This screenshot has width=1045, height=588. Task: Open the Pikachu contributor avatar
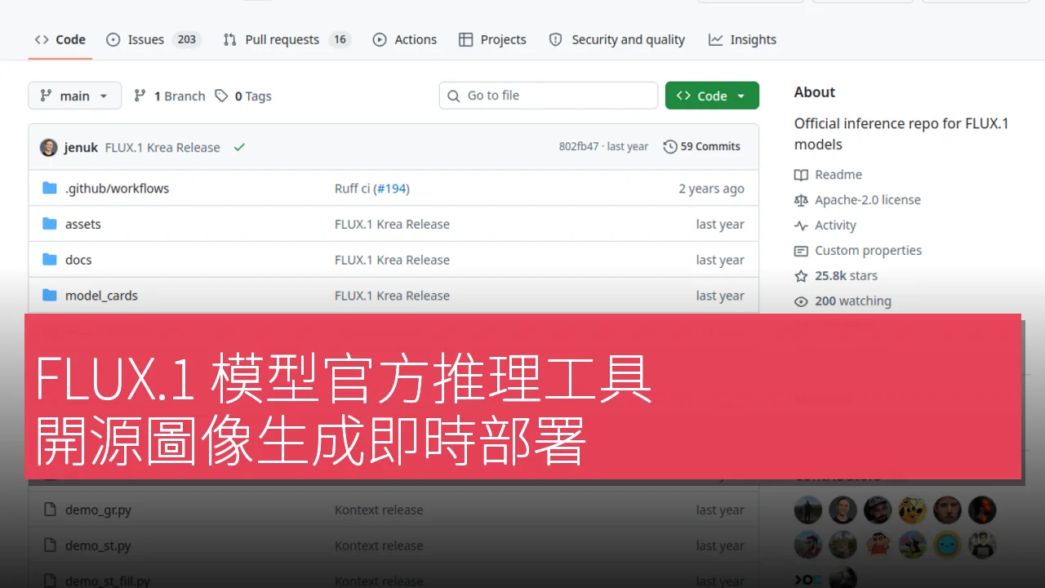(x=913, y=510)
